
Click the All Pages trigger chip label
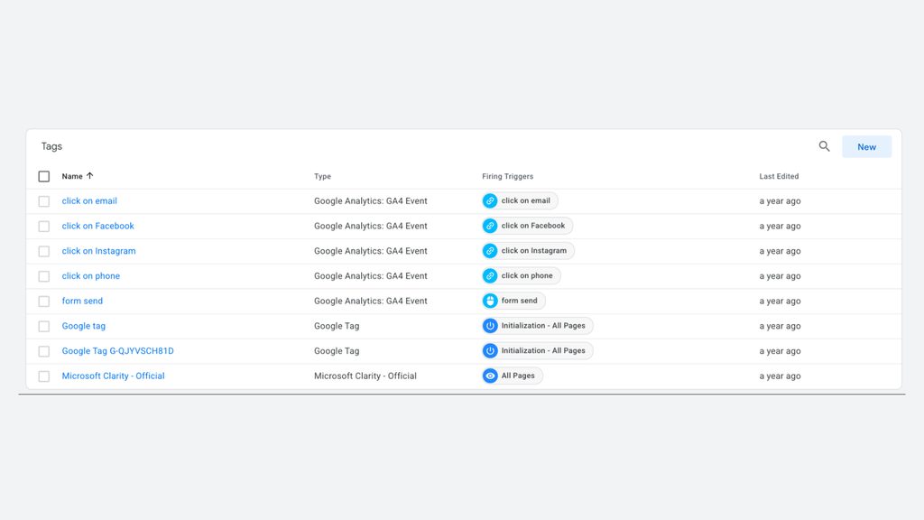tap(518, 376)
